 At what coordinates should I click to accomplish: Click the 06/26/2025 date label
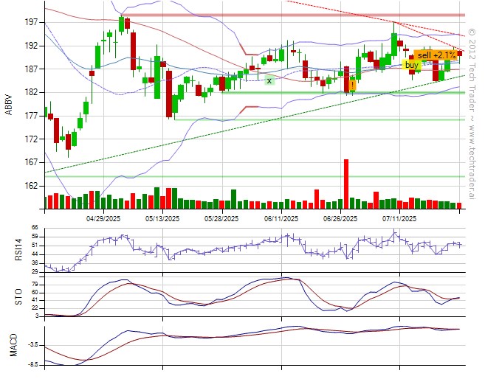pyautogui.click(x=340, y=219)
